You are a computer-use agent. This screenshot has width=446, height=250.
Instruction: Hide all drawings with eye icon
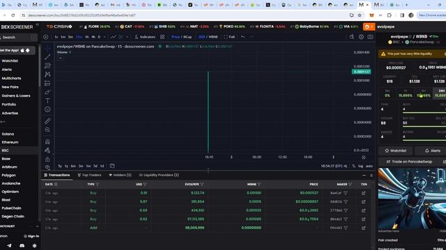coord(47,167)
